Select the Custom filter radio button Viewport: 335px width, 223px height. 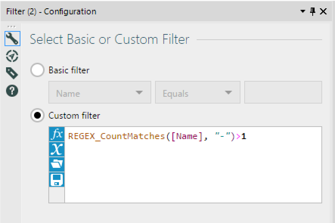point(37,115)
